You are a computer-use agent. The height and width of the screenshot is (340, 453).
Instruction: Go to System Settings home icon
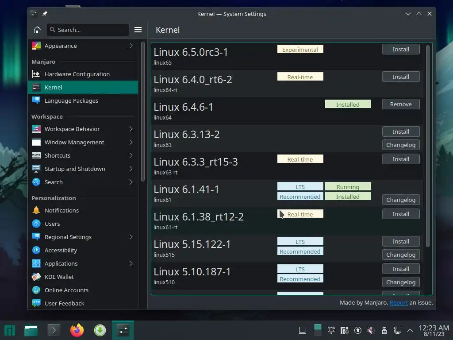(37, 30)
